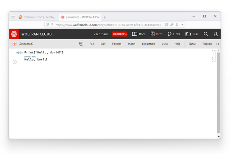Minimize the browser window
The height and width of the screenshot is (154, 235).
pos(194,16)
